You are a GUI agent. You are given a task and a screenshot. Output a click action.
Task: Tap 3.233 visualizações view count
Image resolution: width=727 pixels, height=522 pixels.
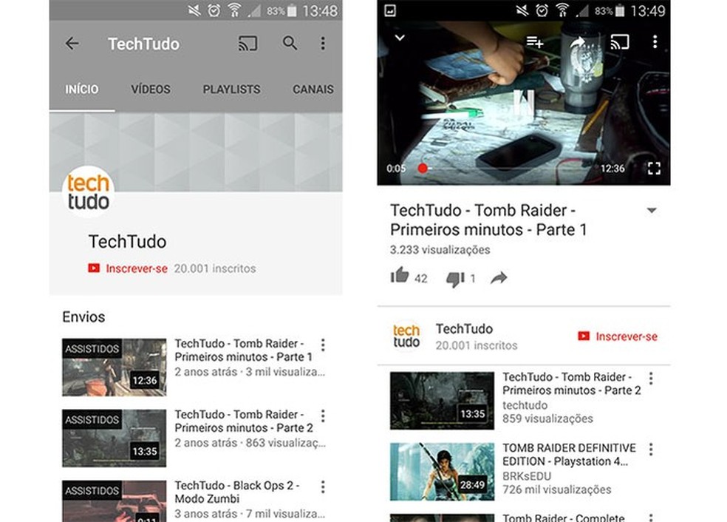click(x=440, y=250)
